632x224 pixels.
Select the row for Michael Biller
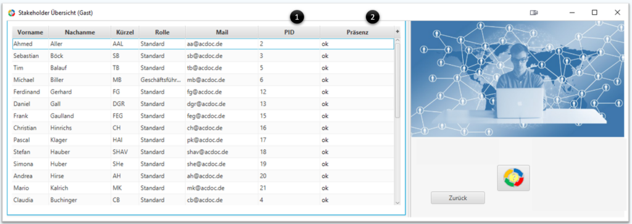[x=203, y=80]
